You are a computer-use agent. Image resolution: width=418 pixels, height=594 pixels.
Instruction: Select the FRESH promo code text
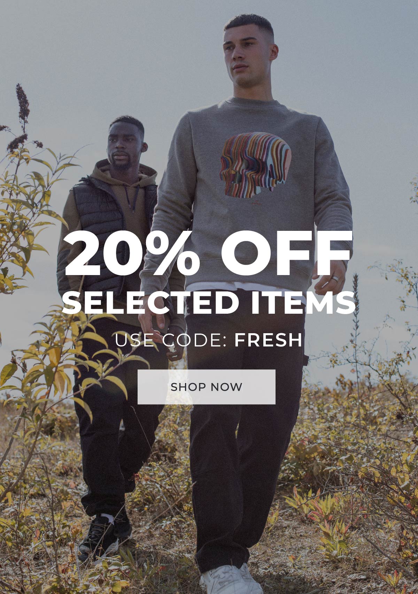click(268, 340)
